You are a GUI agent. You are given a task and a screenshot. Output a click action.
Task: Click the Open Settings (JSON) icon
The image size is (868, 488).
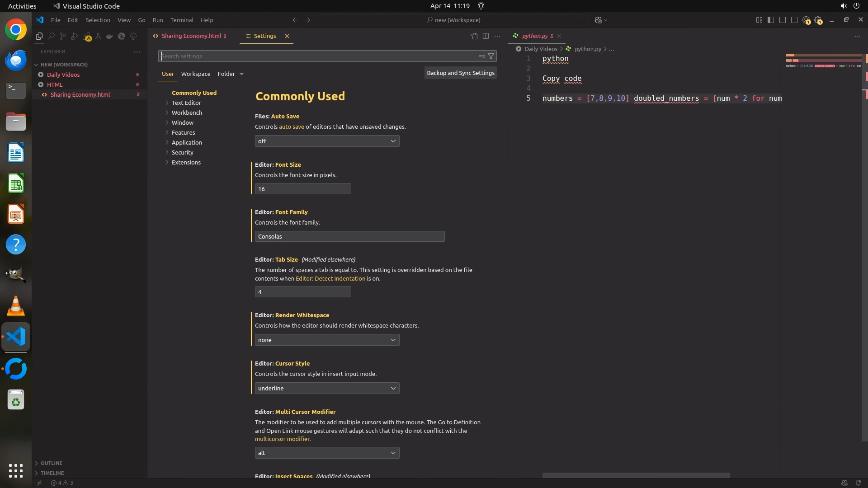pyautogui.click(x=474, y=36)
